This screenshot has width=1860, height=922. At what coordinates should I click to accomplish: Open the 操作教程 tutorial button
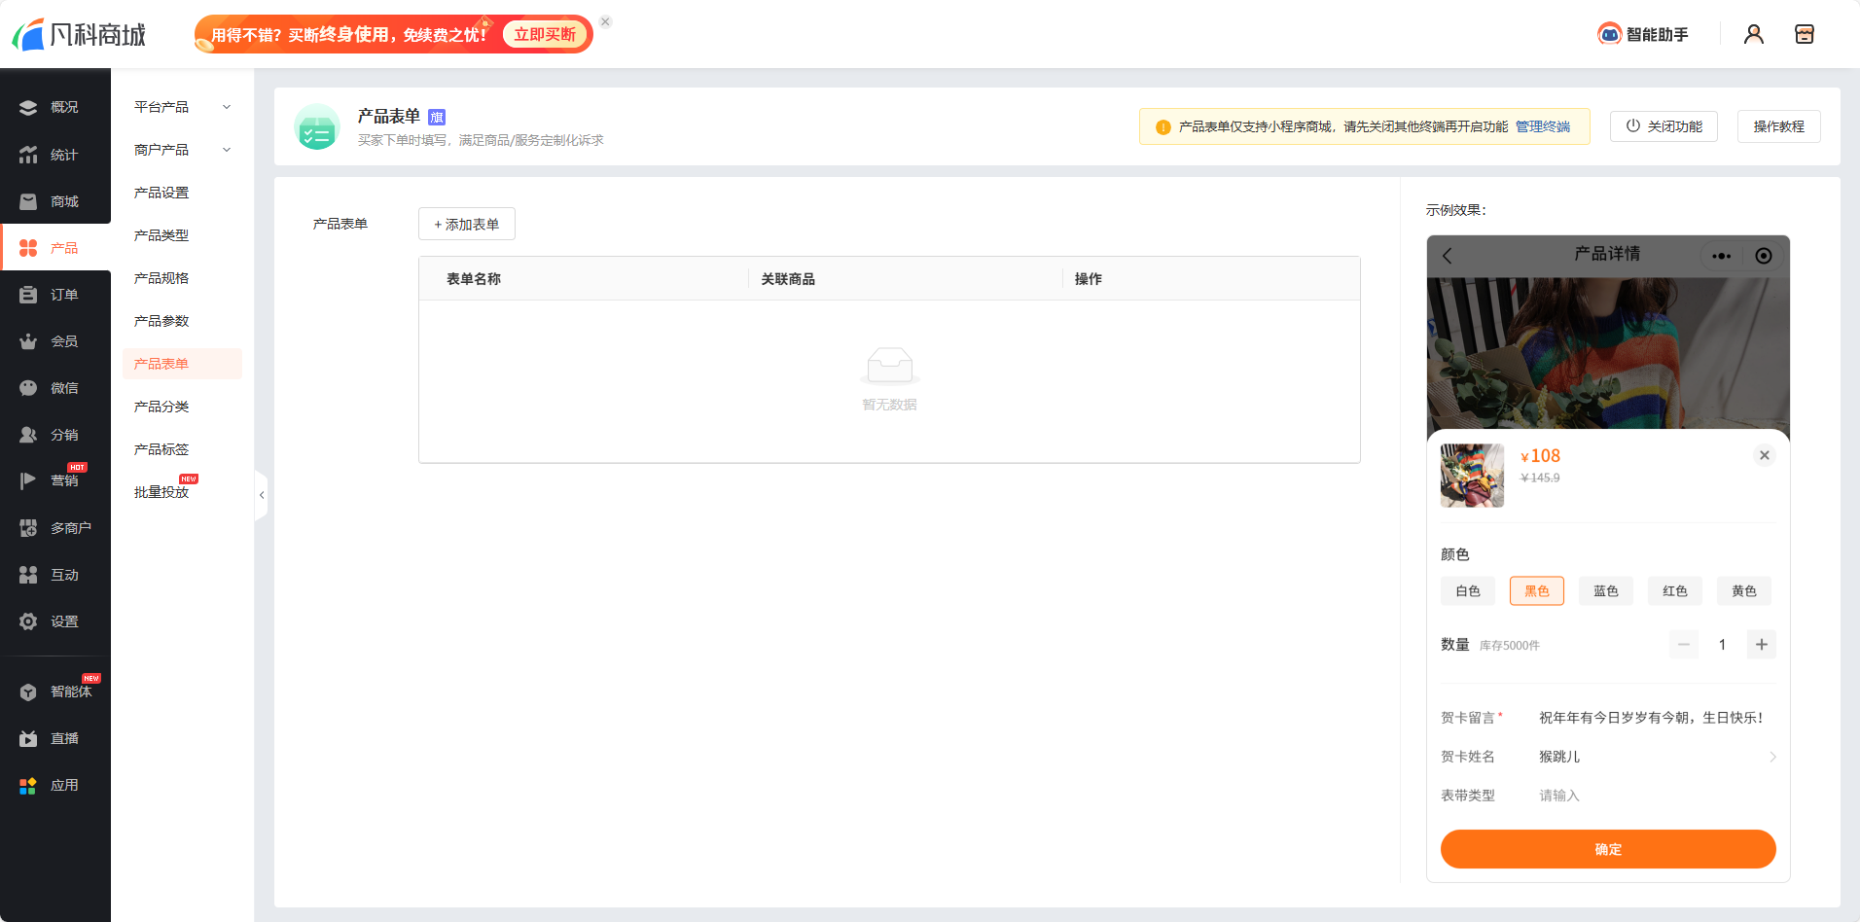point(1779,126)
